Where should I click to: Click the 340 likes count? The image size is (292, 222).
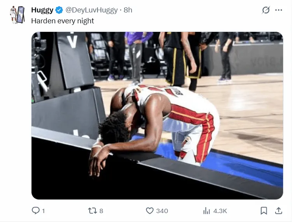click(162, 211)
